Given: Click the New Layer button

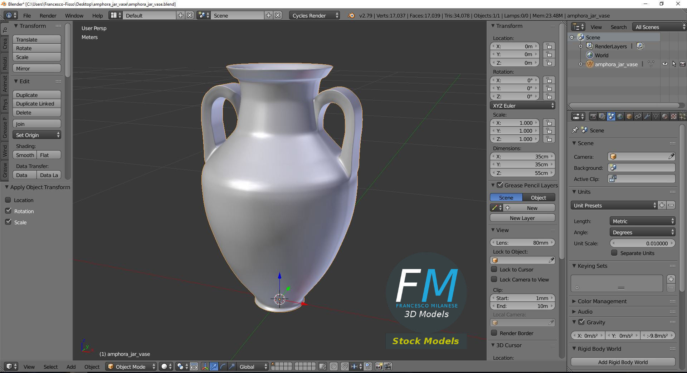Looking at the screenshot, I should tap(522, 218).
